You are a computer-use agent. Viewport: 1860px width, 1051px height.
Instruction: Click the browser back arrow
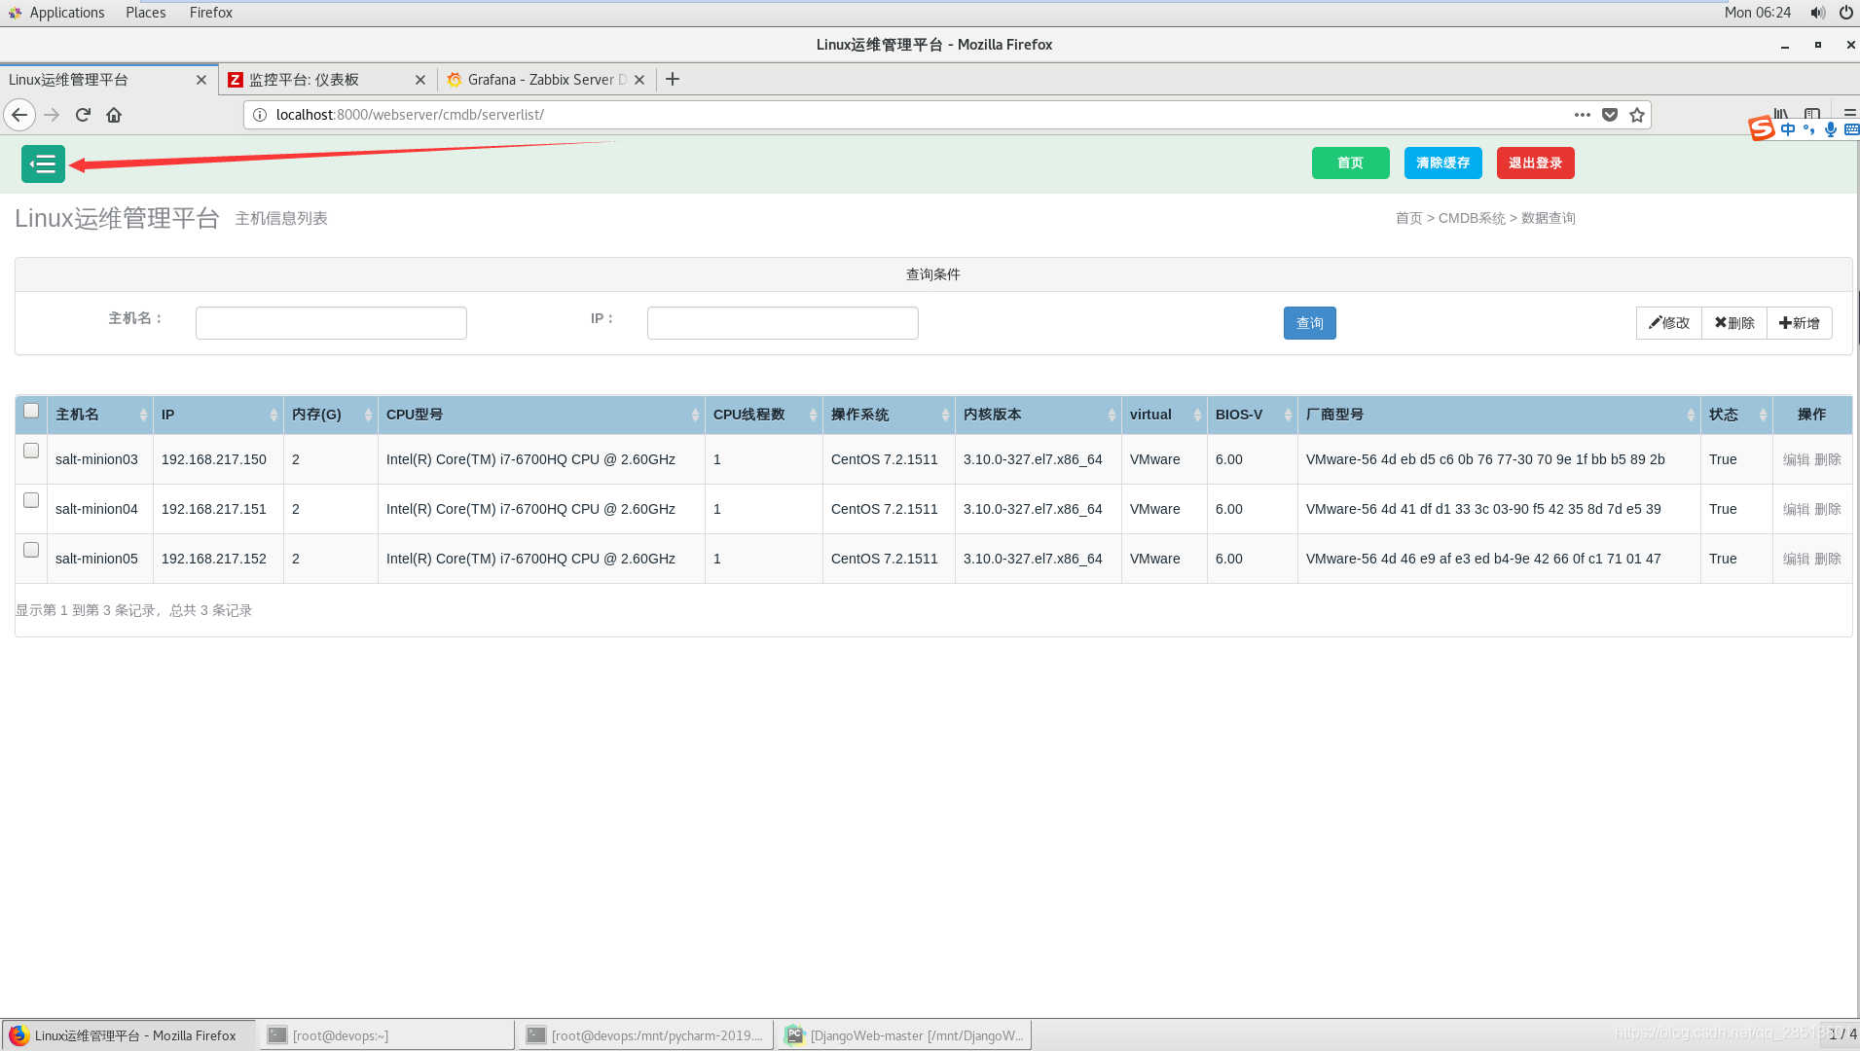(x=19, y=115)
